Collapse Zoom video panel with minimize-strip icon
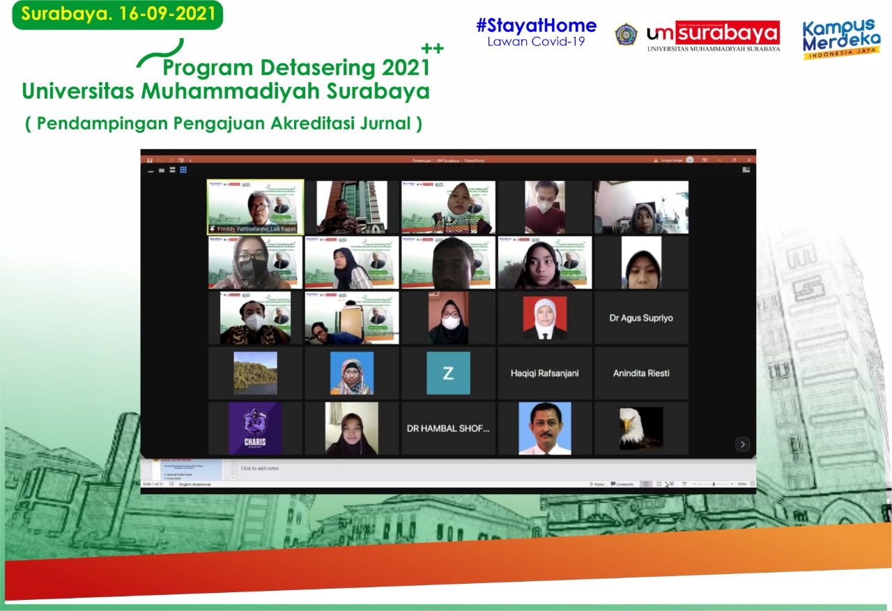 click(151, 170)
